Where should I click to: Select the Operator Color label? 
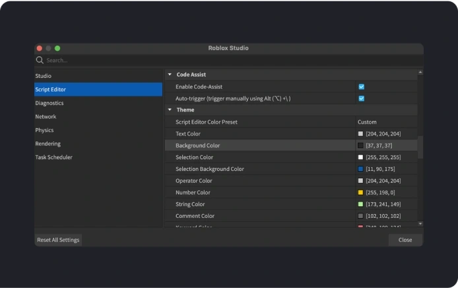(194, 181)
